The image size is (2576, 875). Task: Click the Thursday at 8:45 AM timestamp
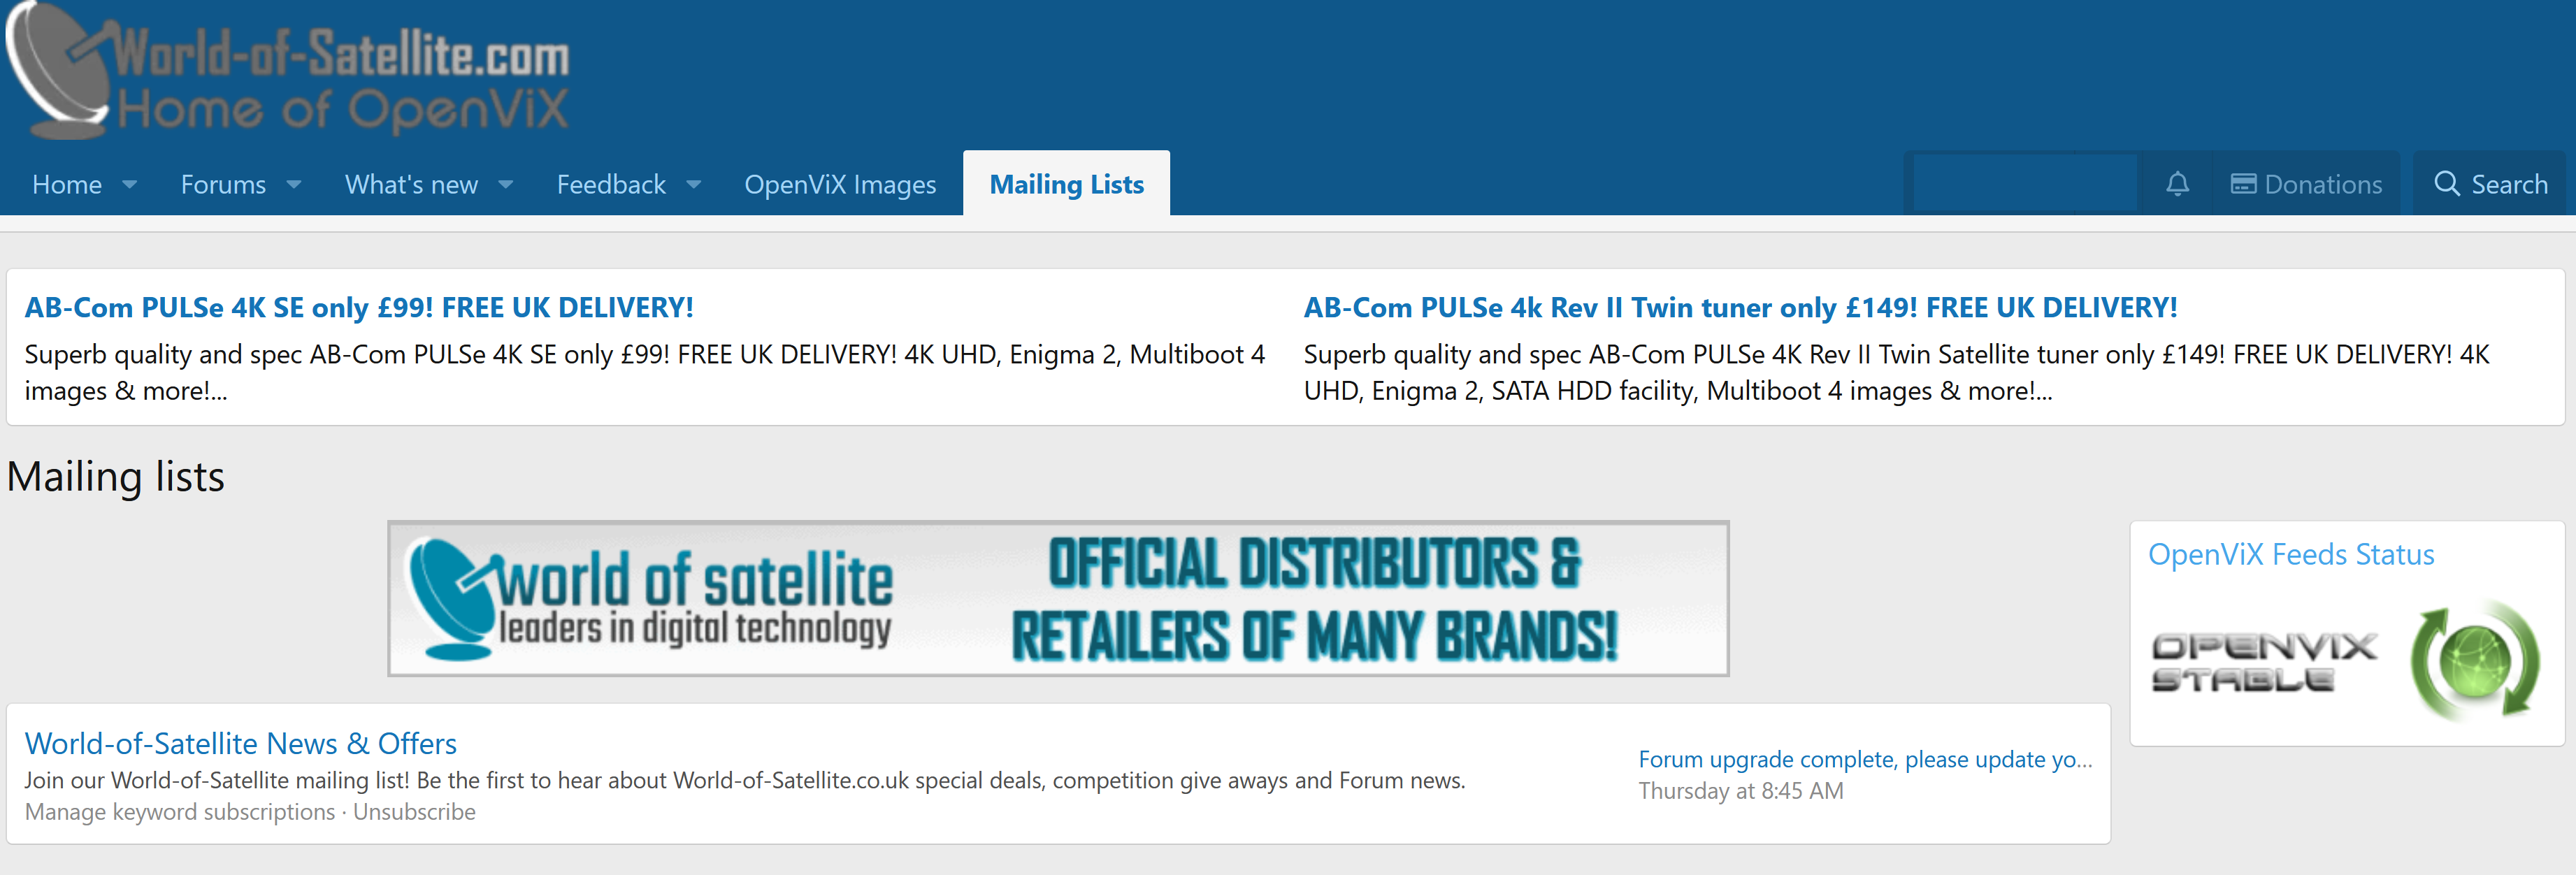(x=1740, y=791)
